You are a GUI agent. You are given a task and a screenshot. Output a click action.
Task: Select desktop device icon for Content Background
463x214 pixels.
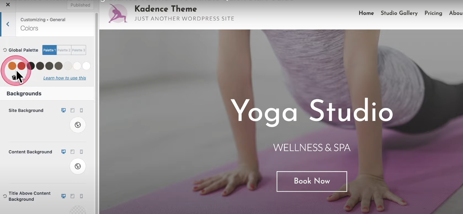[x=63, y=152]
